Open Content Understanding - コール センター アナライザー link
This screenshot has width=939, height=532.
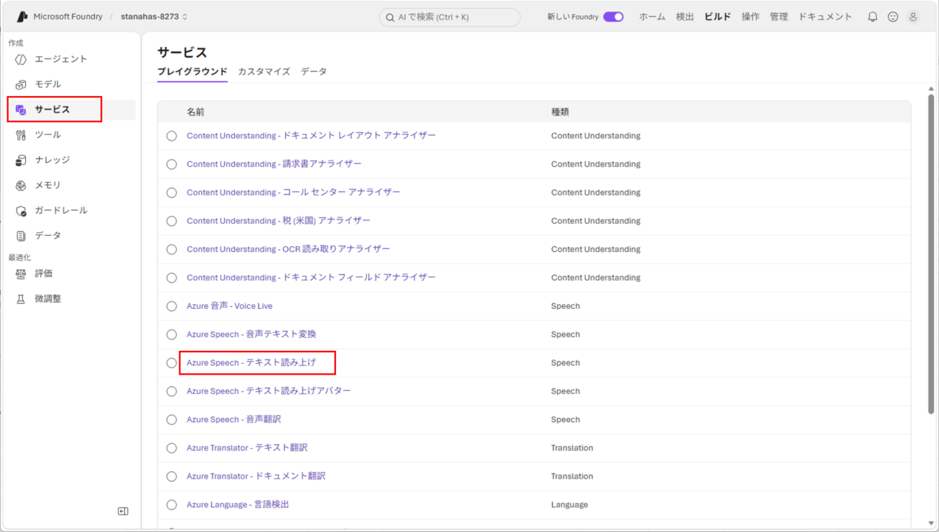[x=293, y=192]
